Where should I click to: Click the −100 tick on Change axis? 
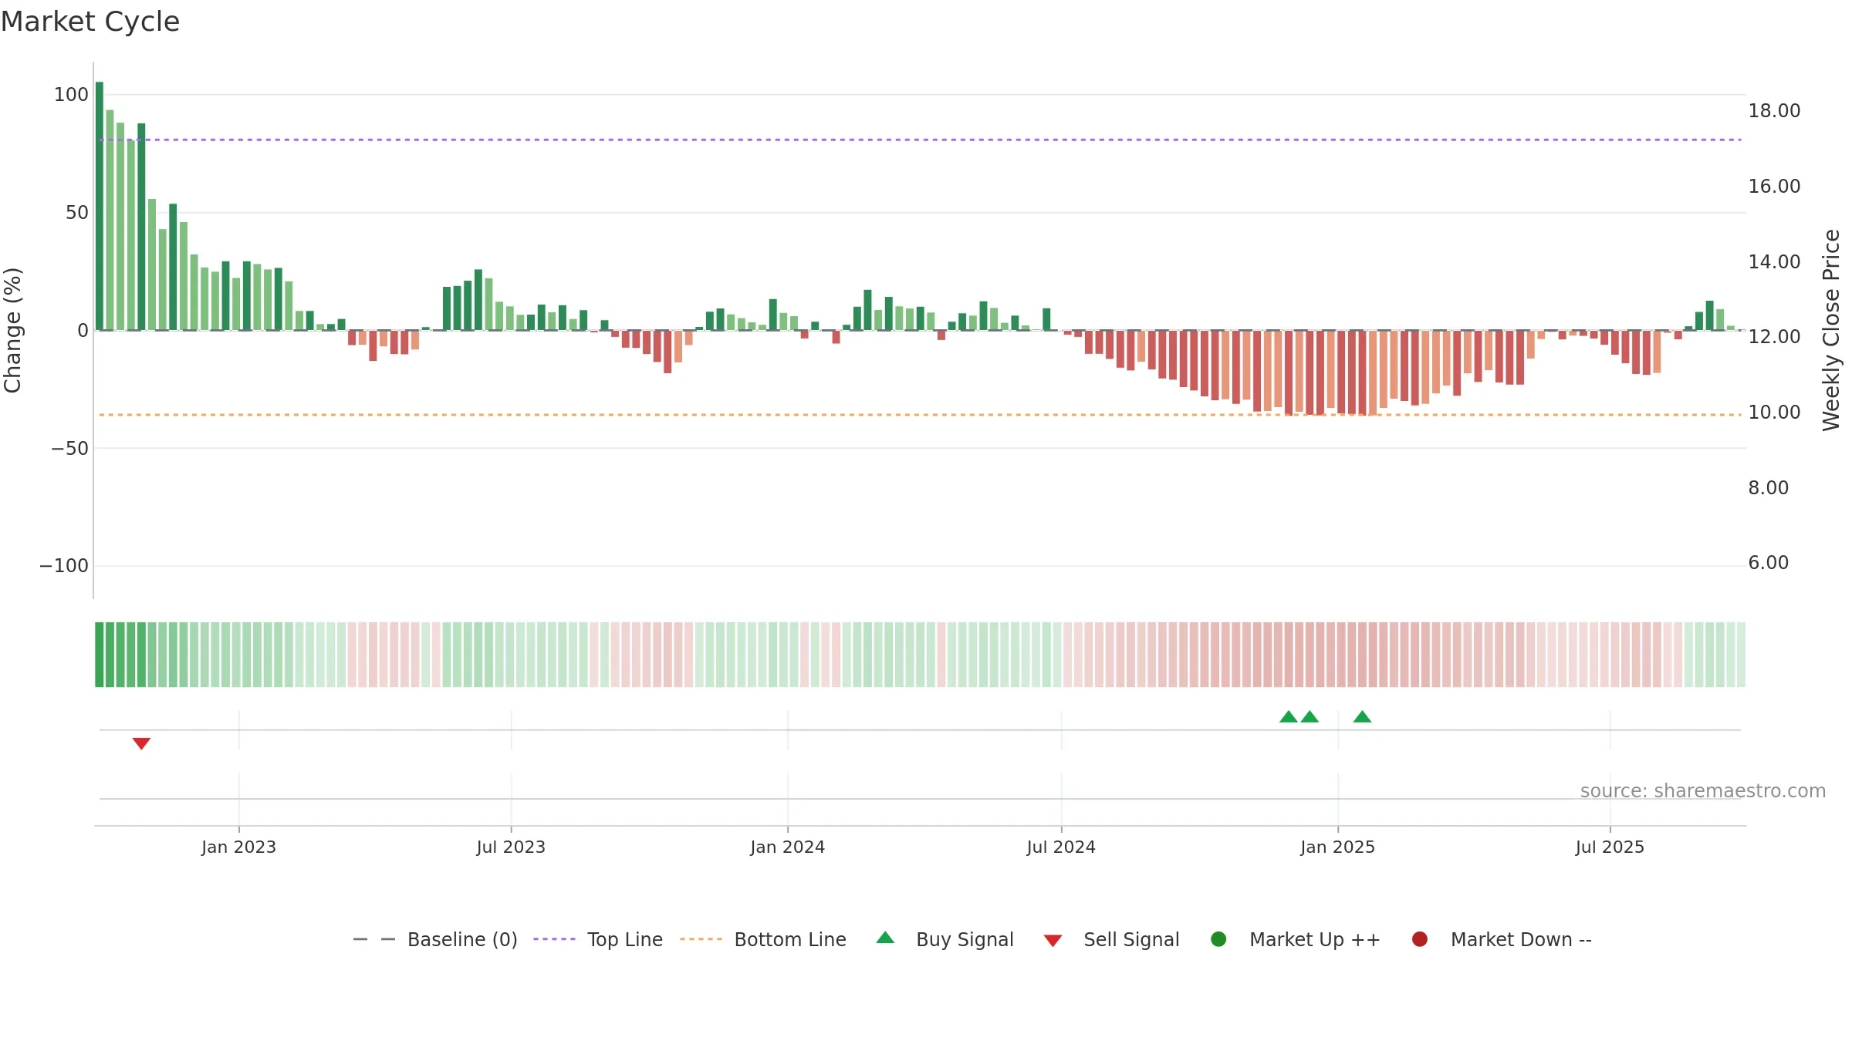64,566
